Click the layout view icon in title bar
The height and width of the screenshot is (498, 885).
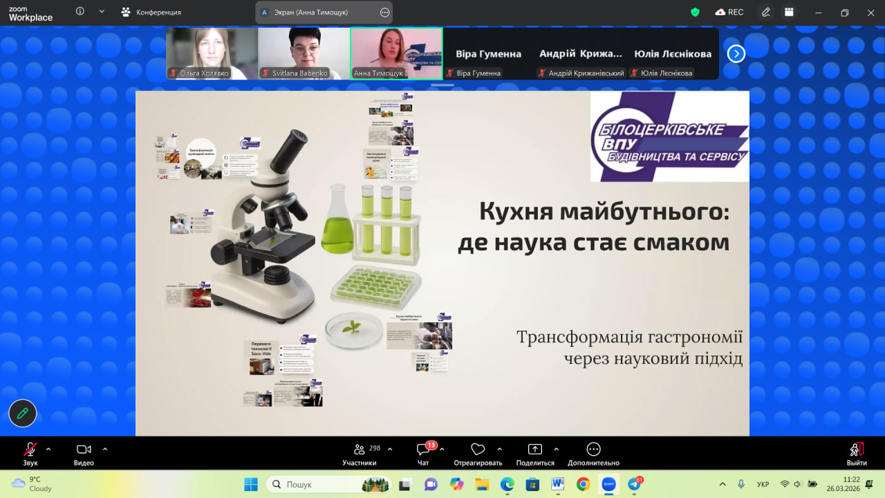click(789, 12)
